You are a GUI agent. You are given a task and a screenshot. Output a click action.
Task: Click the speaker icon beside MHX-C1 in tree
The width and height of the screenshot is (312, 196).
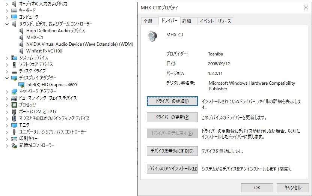[x=21, y=37]
